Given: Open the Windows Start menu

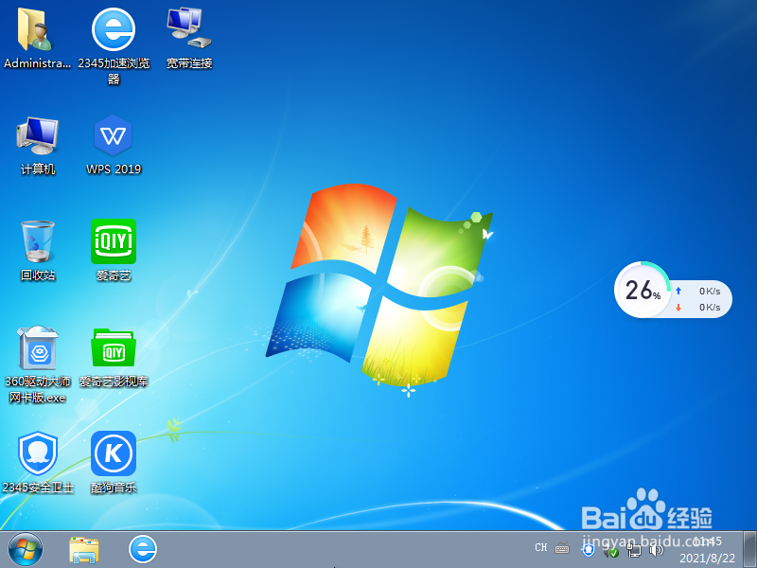Looking at the screenshot, I should tap(26, 550).
